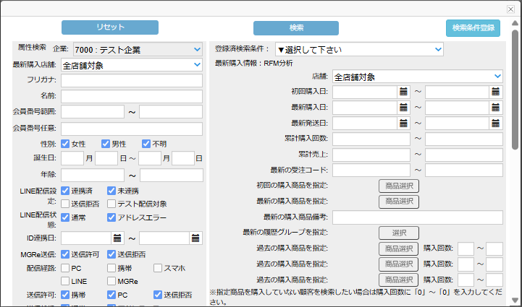The width and height of the screenshot is (522, 307).
Task: Open calendar for 最新購入日 start date
Action: pos(404,108)
